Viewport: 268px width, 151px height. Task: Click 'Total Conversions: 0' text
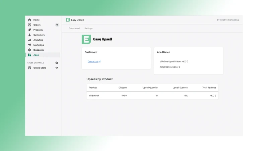click(x=170, y=67)
